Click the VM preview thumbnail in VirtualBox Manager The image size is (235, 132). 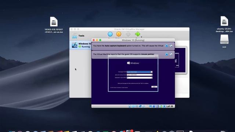pos(181,60)
